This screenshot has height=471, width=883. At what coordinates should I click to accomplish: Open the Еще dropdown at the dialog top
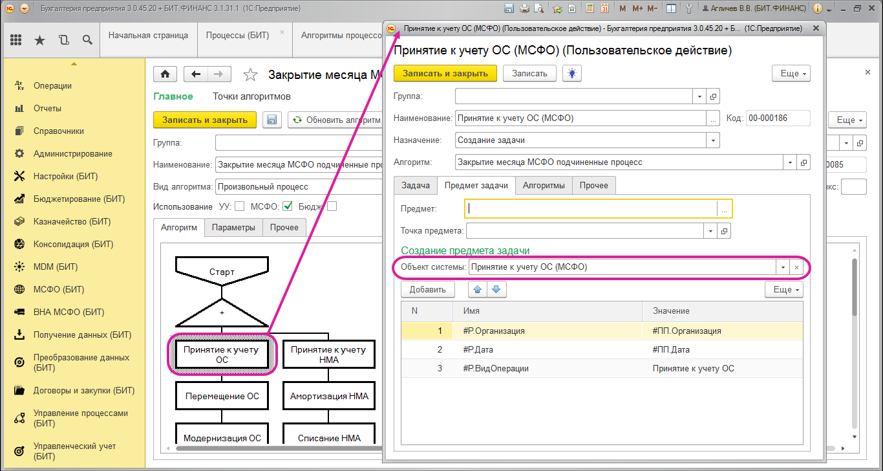tap(791, 73)
